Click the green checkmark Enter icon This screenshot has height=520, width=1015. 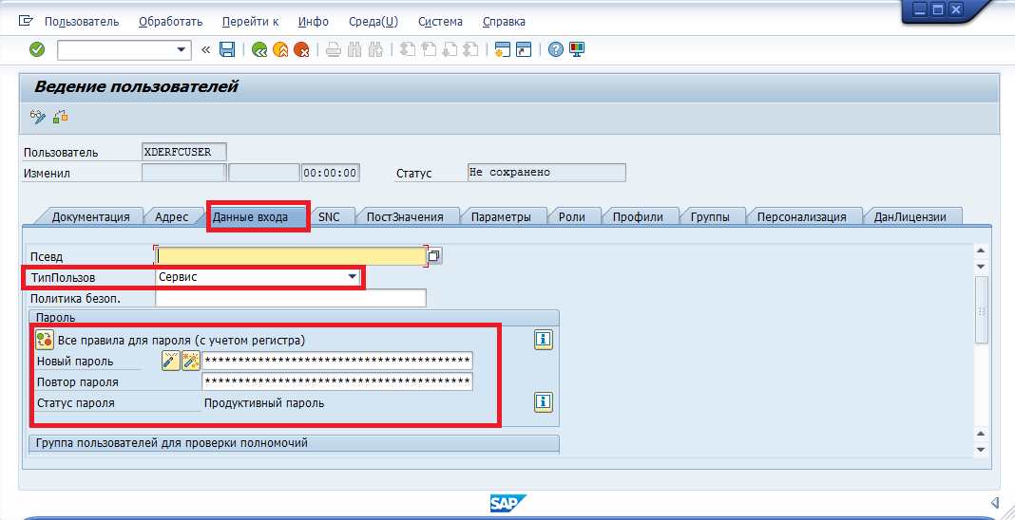[37, 49]
